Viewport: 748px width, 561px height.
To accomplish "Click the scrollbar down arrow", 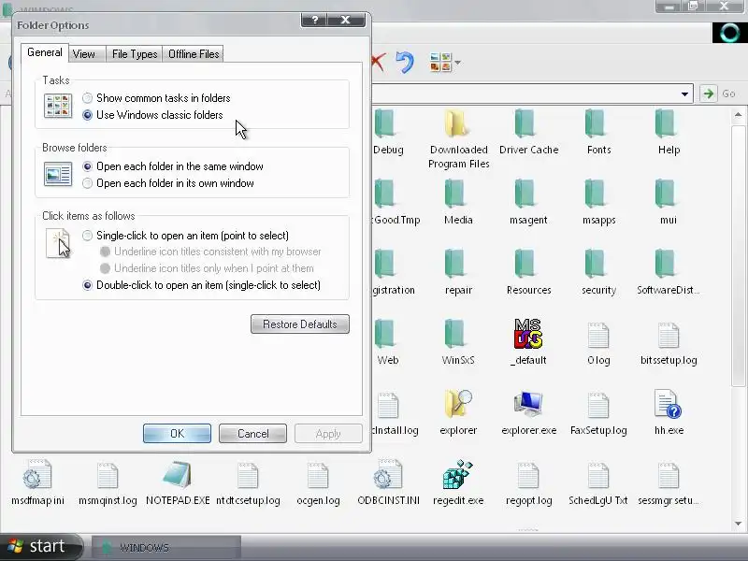I will click(x=738, y=524).
